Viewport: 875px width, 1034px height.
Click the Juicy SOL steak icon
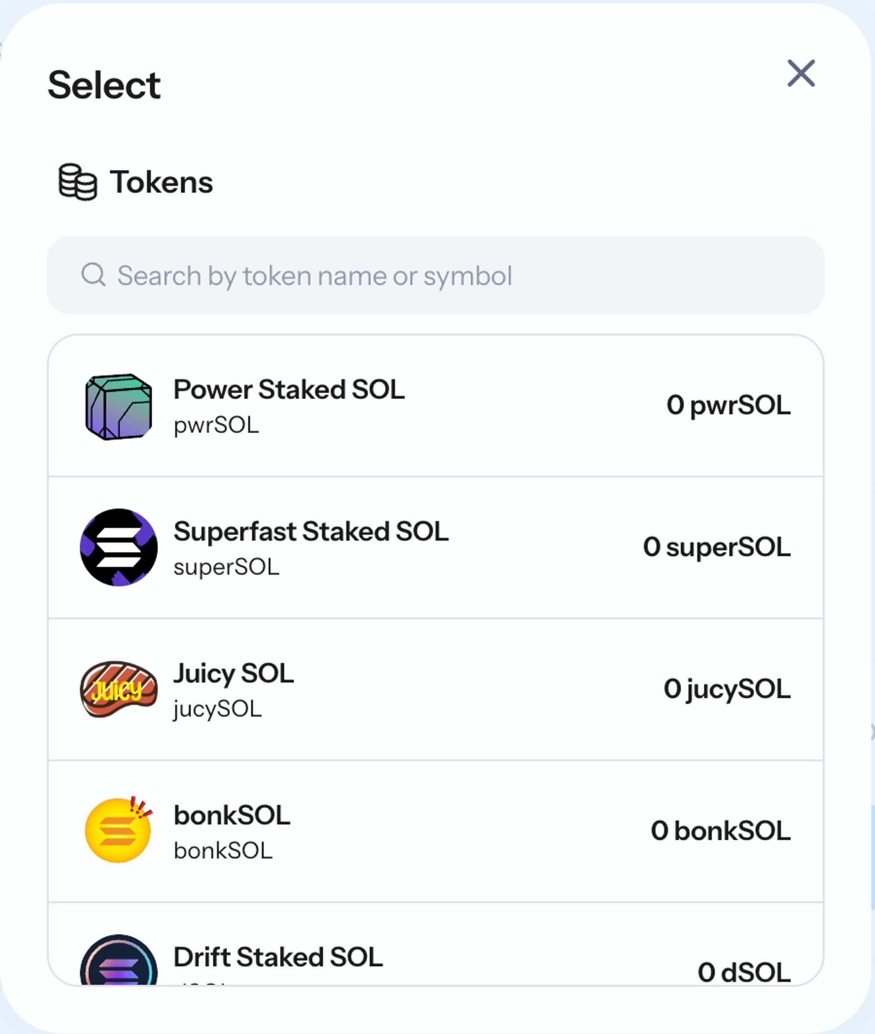pos(119,688)
